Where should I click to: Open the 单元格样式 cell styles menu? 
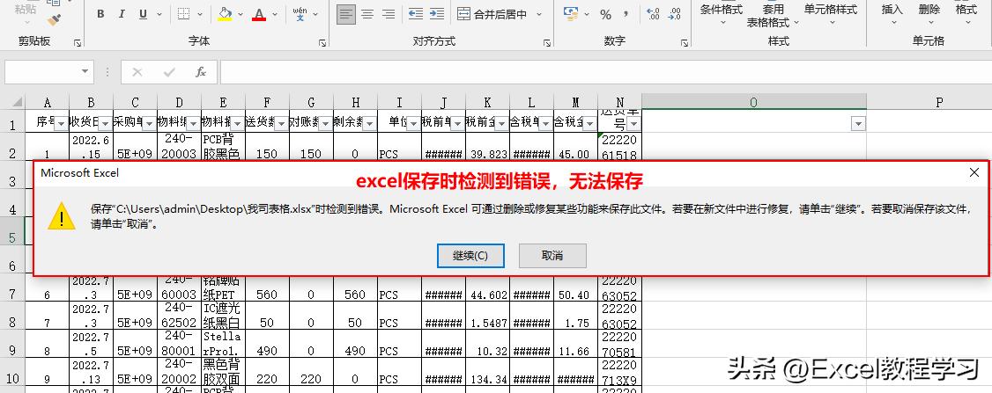tap(831, 15)
